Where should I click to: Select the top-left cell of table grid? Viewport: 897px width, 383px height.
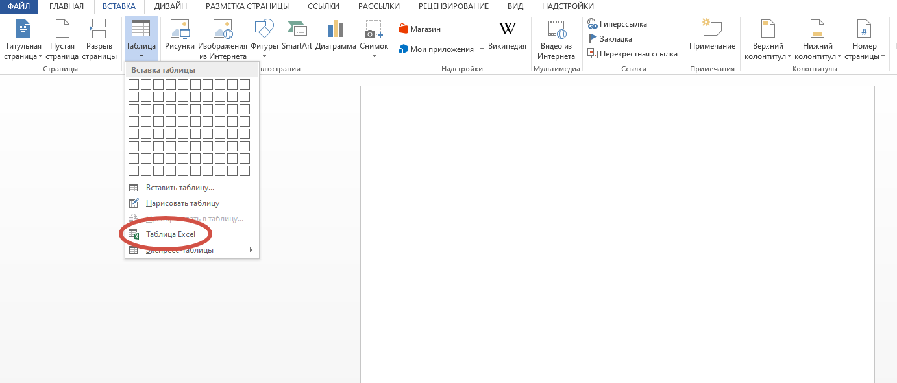[x=134, y=84]
